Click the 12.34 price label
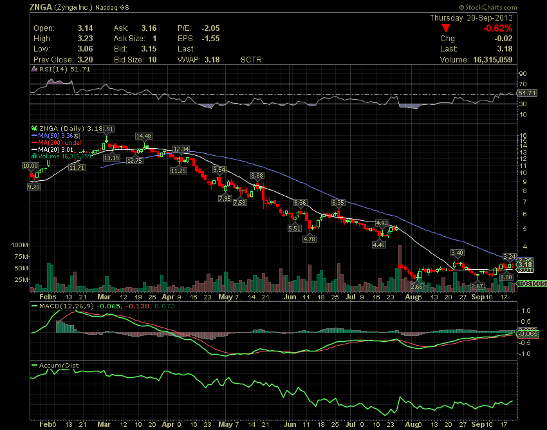 [x=181, y=149]
